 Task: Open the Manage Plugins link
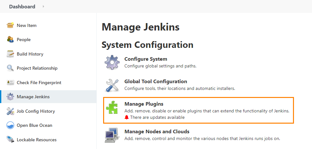click(x=144, y=104)
